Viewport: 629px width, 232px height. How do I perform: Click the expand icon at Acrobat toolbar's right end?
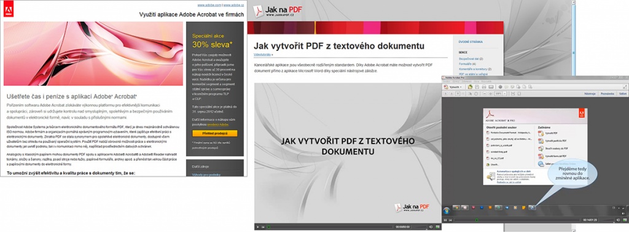[625, 87]
